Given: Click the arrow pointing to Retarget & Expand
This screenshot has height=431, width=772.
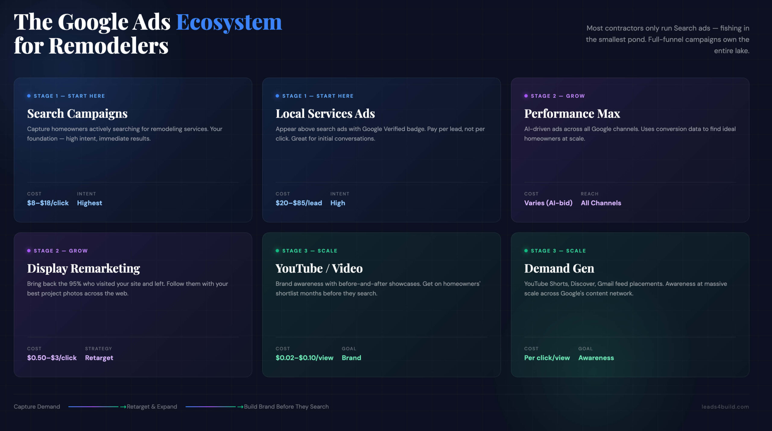Looking at the screenshot, I should pyautogui.click(x=123, y=407).
